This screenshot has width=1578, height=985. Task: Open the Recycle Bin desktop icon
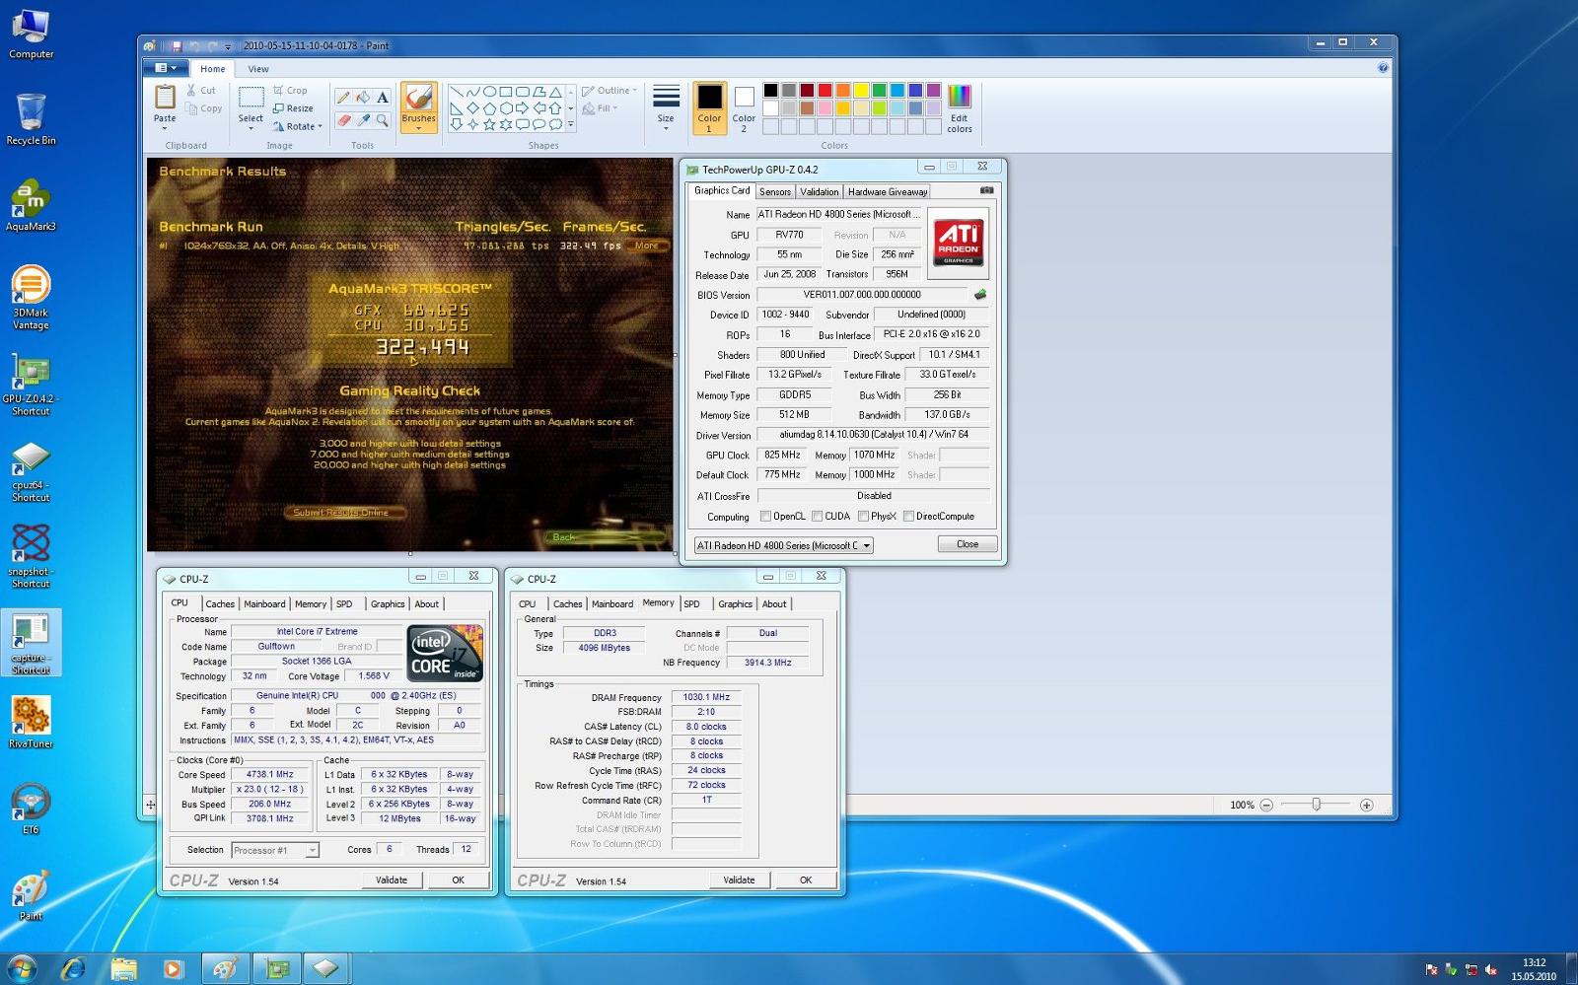(x=31, y=119)
